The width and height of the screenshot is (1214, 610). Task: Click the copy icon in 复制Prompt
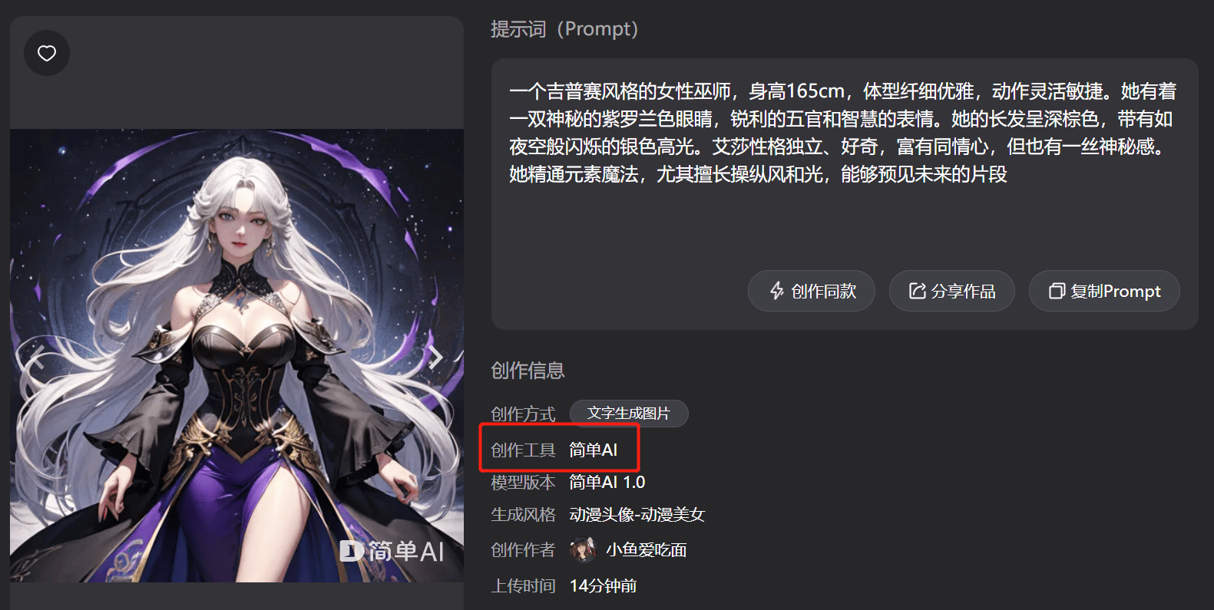1057,291
